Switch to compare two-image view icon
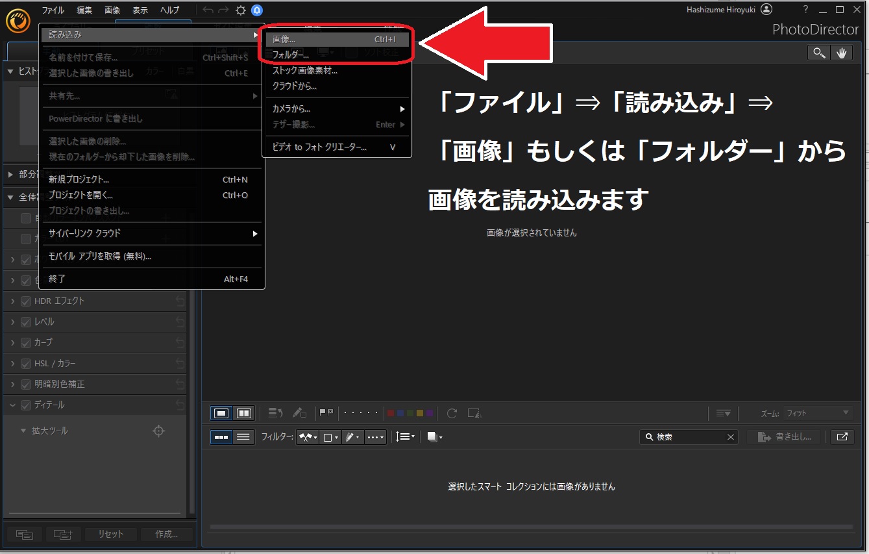The height and width of the screenshot is (554, 869). (244, 413)
